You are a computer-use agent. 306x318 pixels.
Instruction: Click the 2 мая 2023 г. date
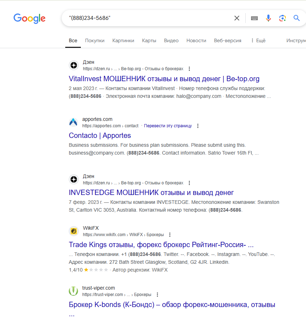pos(83,88)
